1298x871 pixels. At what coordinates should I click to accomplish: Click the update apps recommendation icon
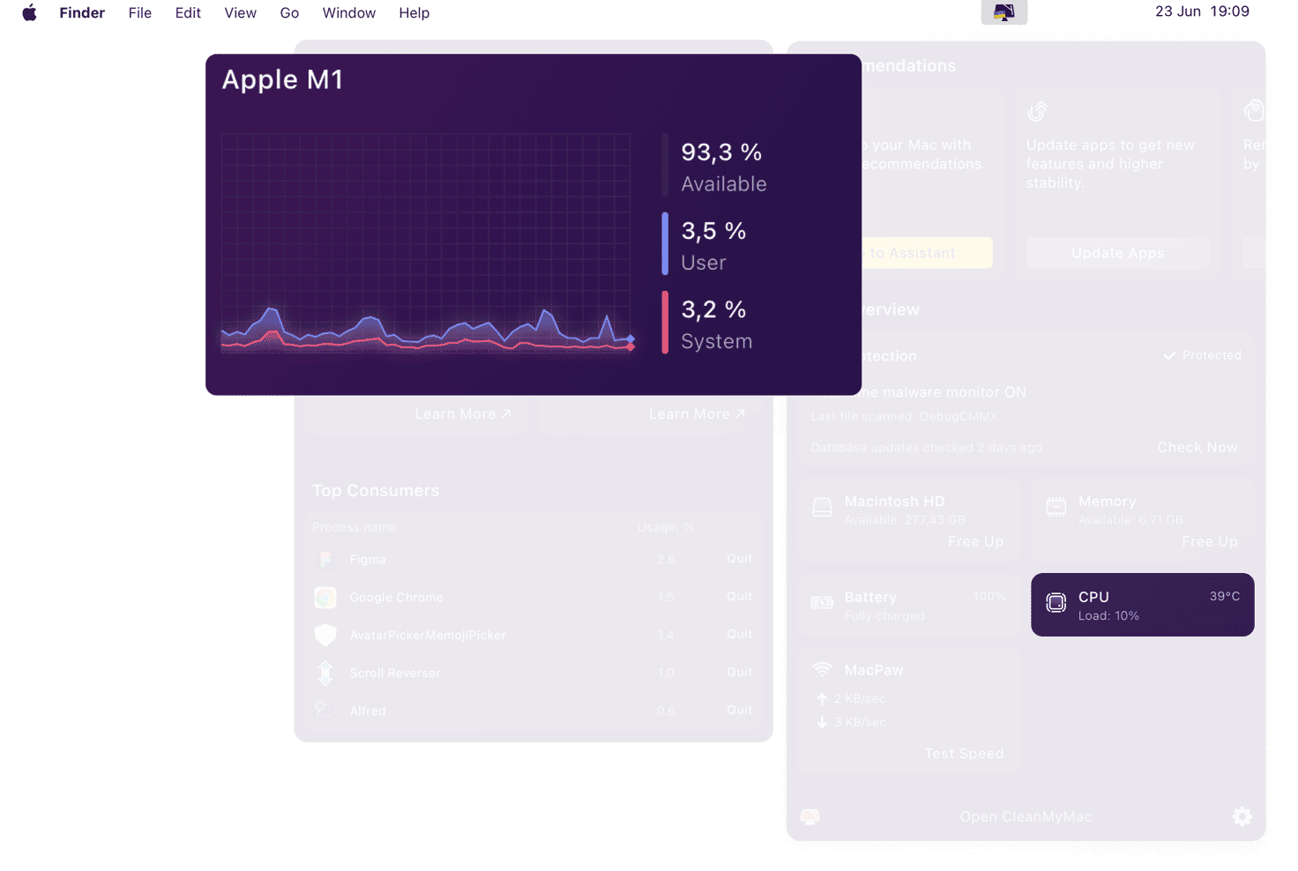[1037, 111]
